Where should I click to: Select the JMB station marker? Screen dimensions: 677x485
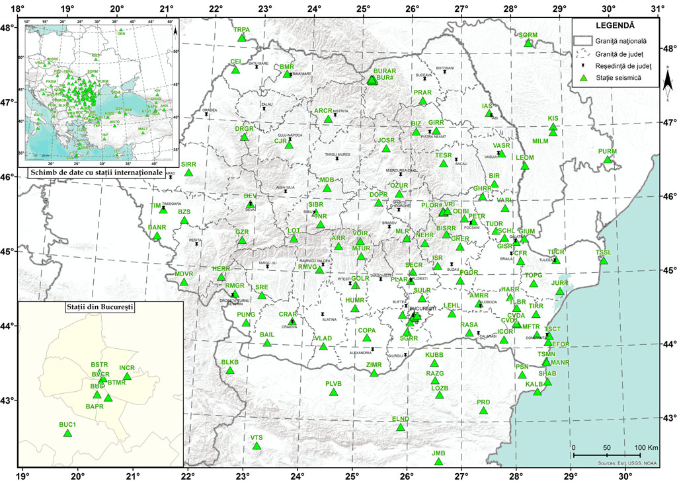pyautogui.click(x=439, y=462)
